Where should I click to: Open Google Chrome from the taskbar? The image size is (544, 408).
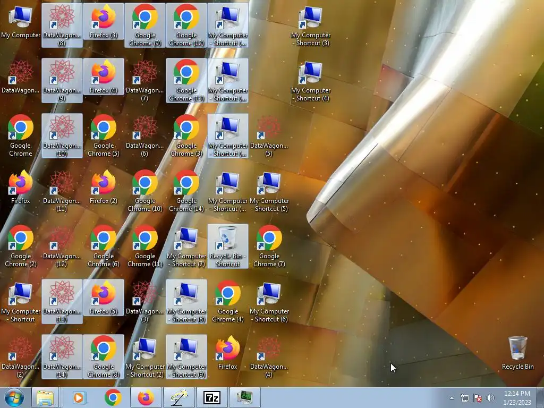click(113, 397)
